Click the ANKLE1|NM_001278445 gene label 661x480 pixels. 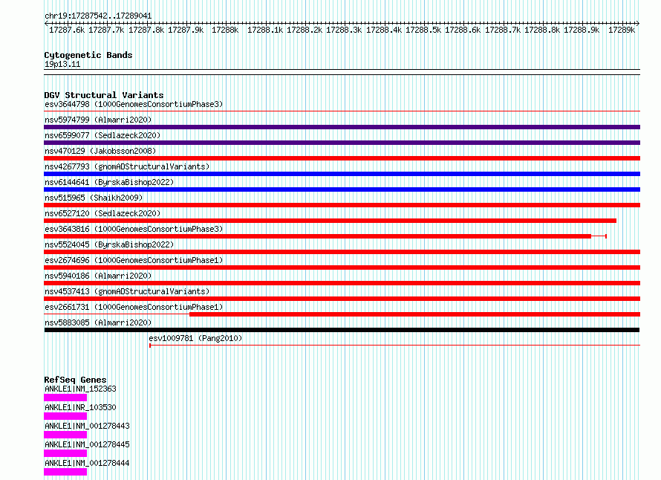pyautogui.click(x=87, y=444)
